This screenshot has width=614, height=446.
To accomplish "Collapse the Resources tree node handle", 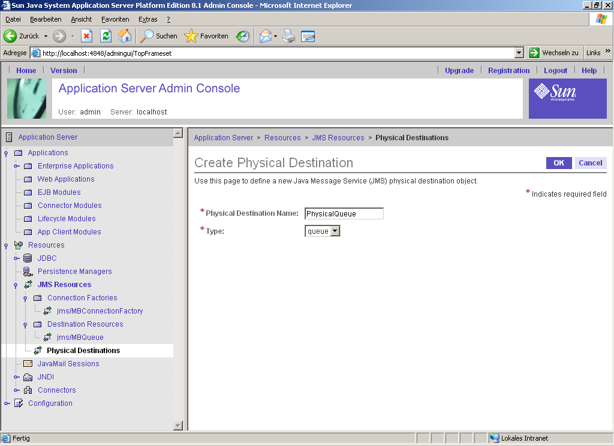I will pos(6,246).
